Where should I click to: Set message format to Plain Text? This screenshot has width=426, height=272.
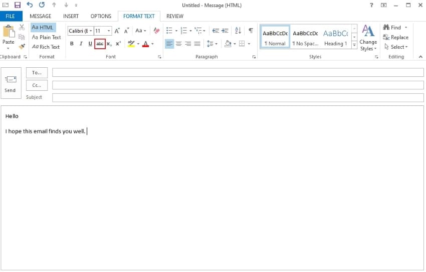pos(46,37)
